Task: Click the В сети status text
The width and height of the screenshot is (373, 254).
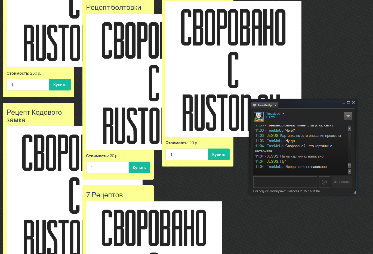Action: (x=271, y=117)
